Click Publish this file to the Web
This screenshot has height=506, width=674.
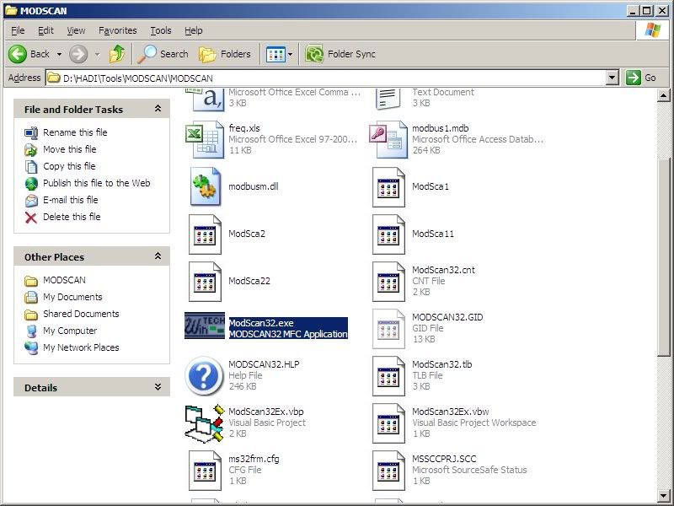tap(97, 183)
